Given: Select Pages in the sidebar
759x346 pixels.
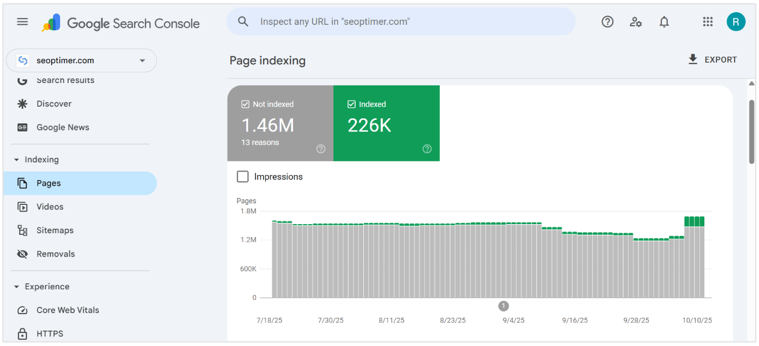Looking at the screenshot, I should [x=49, y=183].
